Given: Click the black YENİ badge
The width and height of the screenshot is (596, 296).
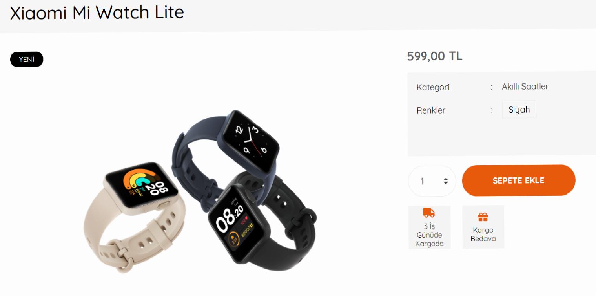Looking at the screenshot, I should (27, 60).
